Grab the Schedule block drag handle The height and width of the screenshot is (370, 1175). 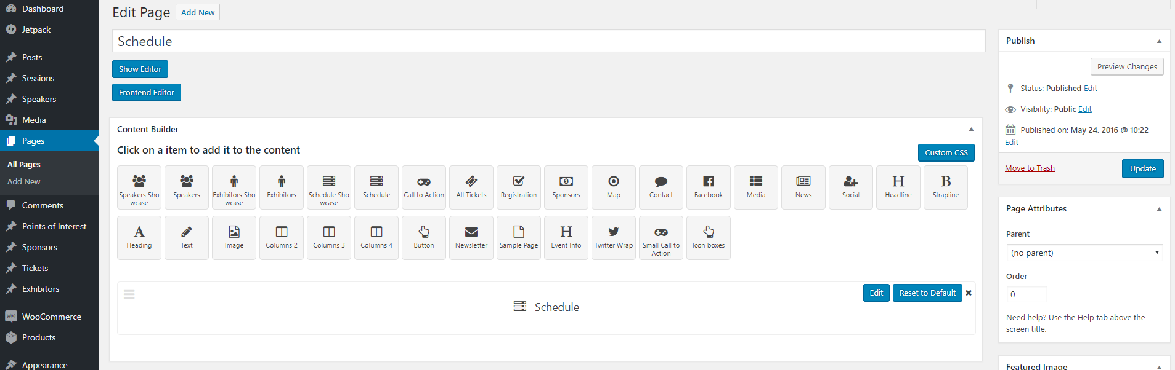click(x=129, y=294)
